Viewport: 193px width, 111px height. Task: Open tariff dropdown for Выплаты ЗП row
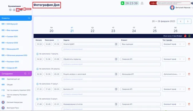pyautogui.click(x=184, y=89)
